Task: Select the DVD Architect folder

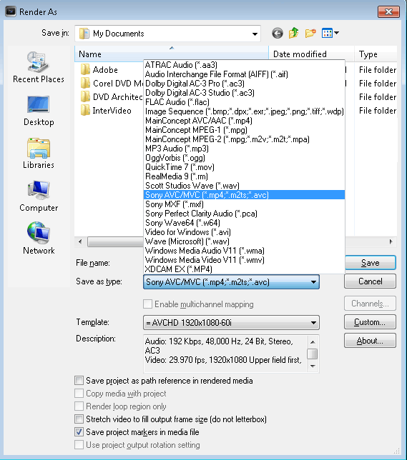Action: [x=112, y=97]
